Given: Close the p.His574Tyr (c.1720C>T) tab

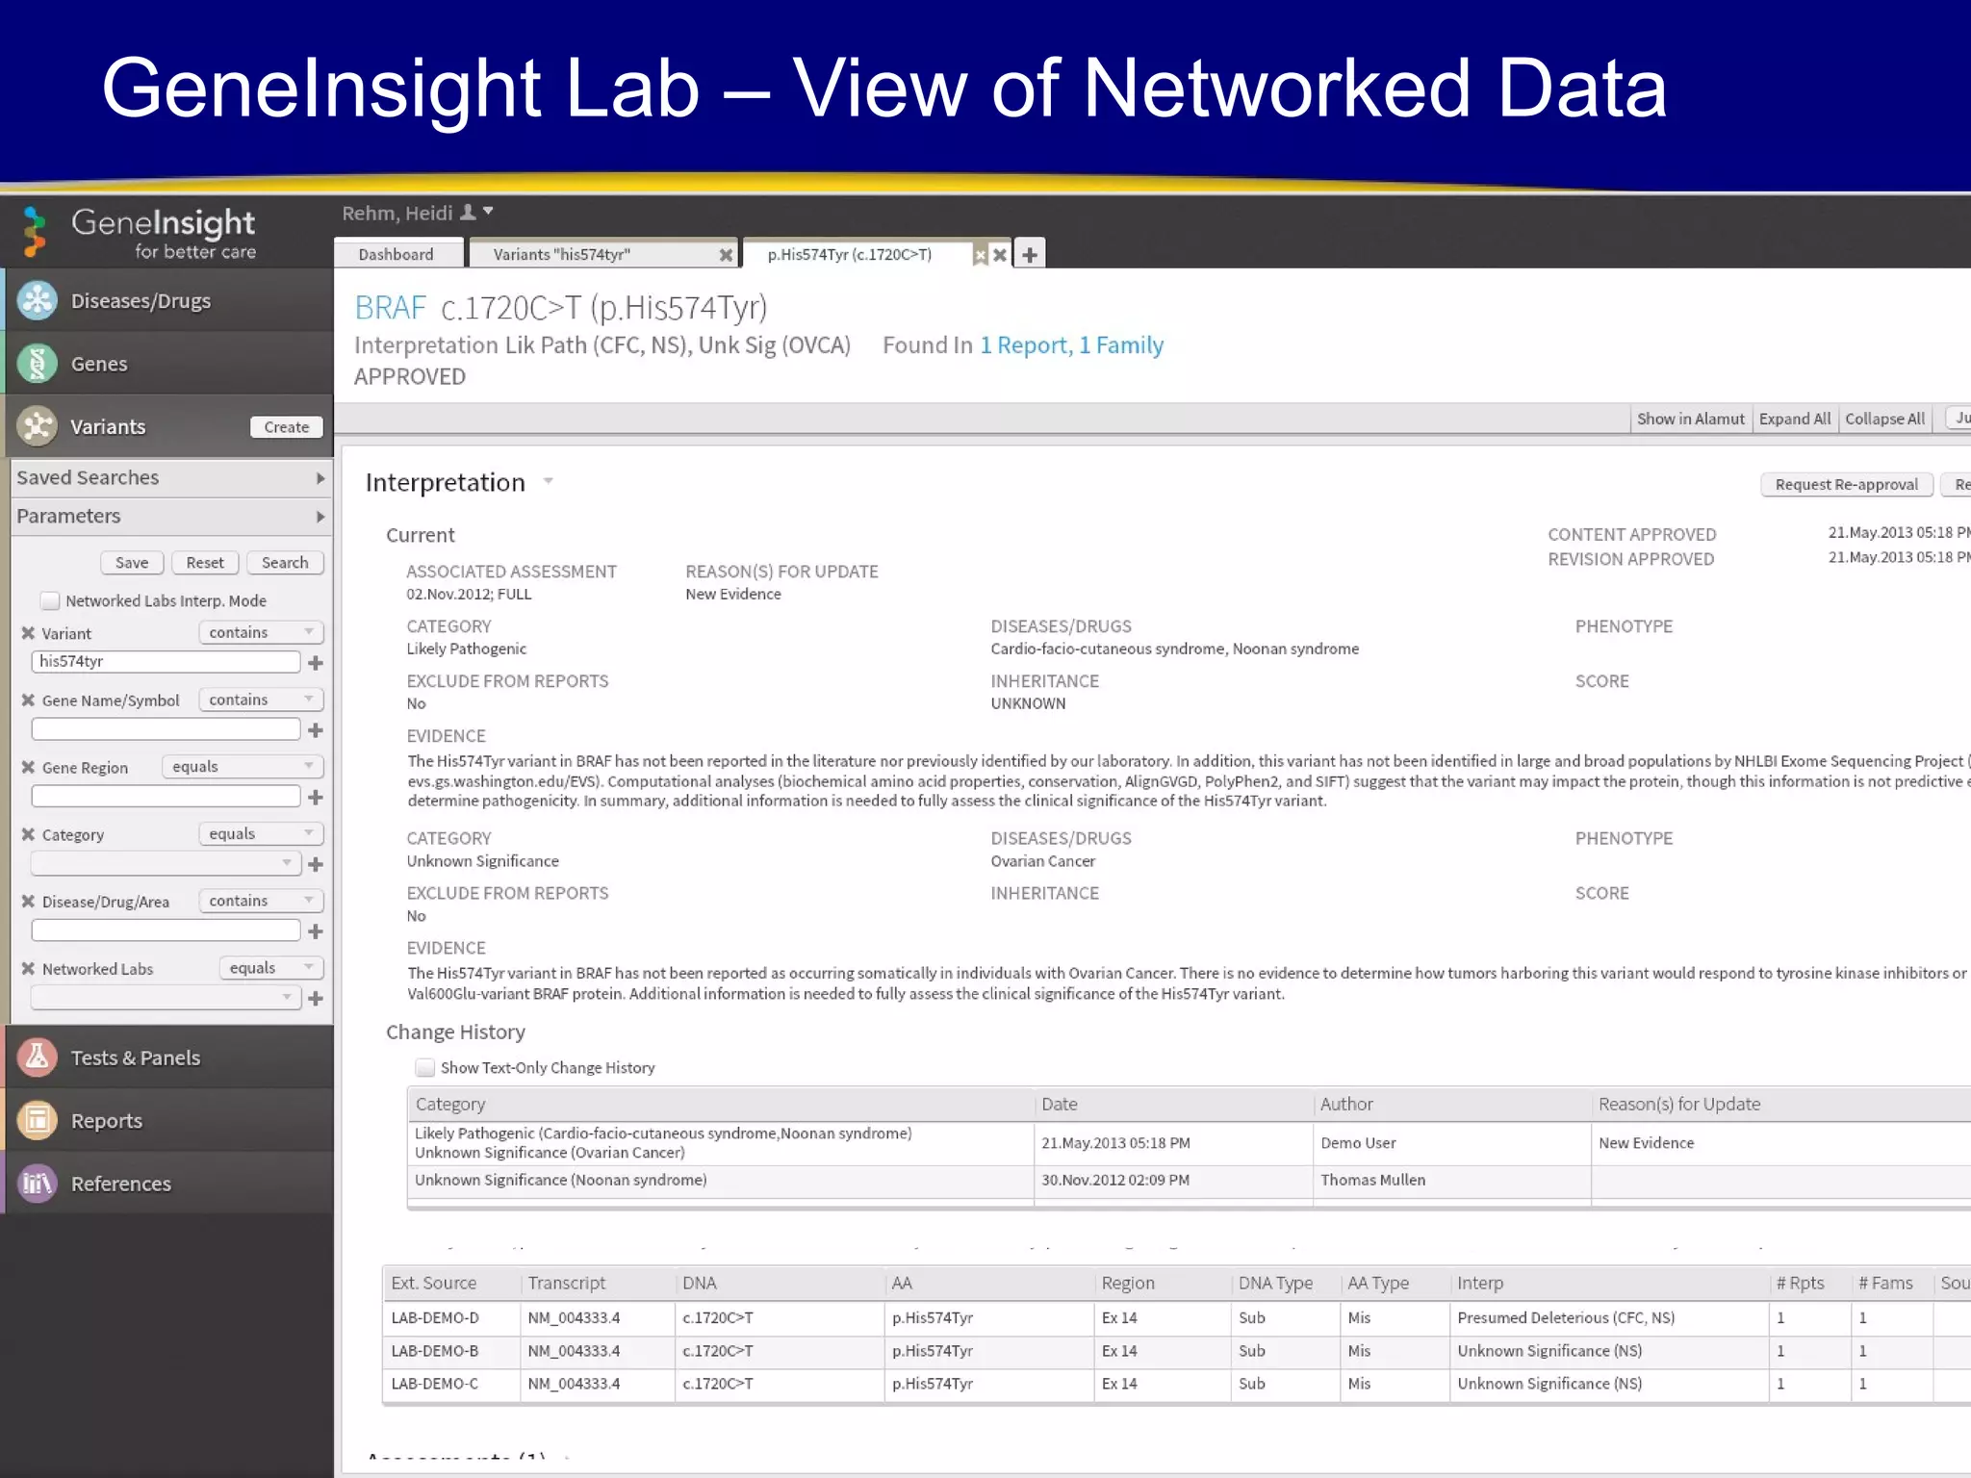Looking at the screenshot, I should point(1000,255).
